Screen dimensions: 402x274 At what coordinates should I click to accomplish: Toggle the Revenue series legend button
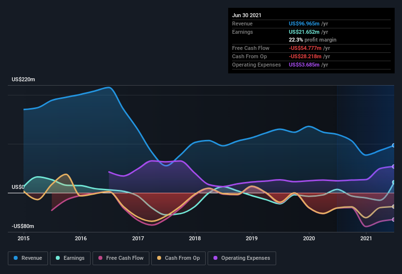pyautogui.click(x=28, y=258)
